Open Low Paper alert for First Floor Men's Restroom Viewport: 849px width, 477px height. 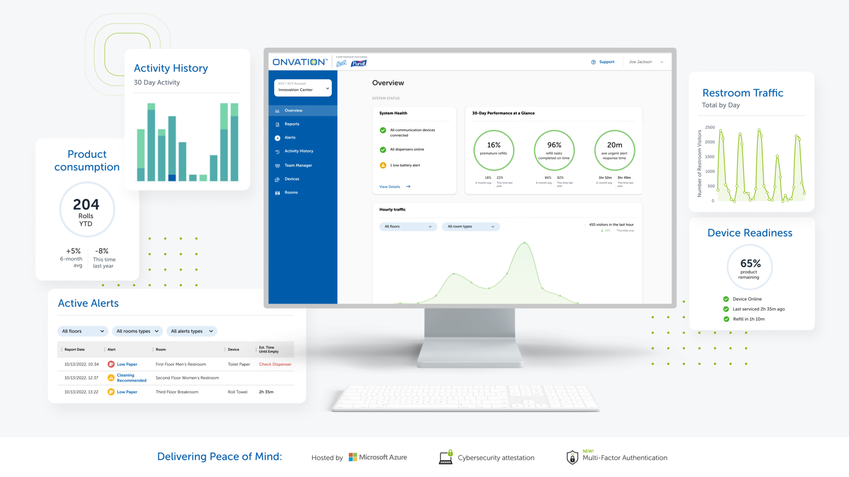[127, 364]
